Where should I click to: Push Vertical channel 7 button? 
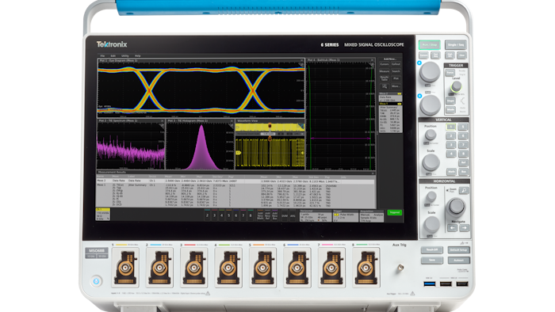(x=462, y=144)
